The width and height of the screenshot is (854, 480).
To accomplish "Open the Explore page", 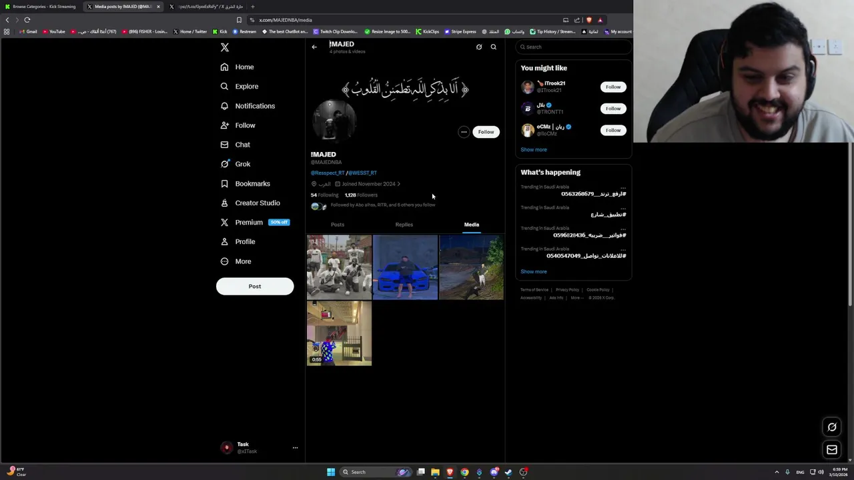I will coord(239,86).
